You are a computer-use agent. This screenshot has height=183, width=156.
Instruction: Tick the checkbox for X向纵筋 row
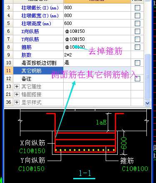click(x=137, y=31)
